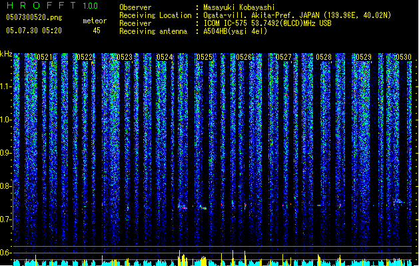Viewport: 419px width, 266px height.
Task: Select the file name 0507300520.png
Action: tap(34, 17)
